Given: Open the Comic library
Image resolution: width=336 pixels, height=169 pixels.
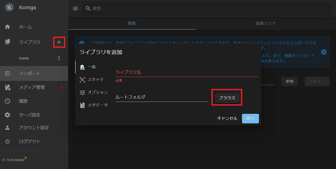Looking at the screenshot, I should coord(24,58).
